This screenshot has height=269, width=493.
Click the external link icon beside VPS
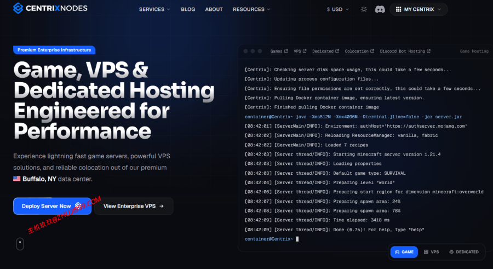305,51
